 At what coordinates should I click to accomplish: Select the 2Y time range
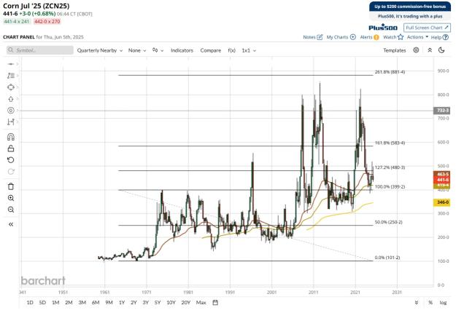(134, 303)
